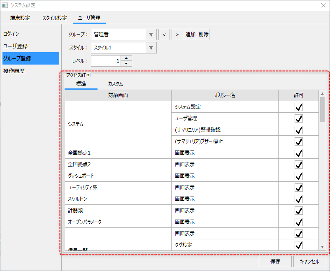Increase the レベル value with up arrow

tap(127, 58)
